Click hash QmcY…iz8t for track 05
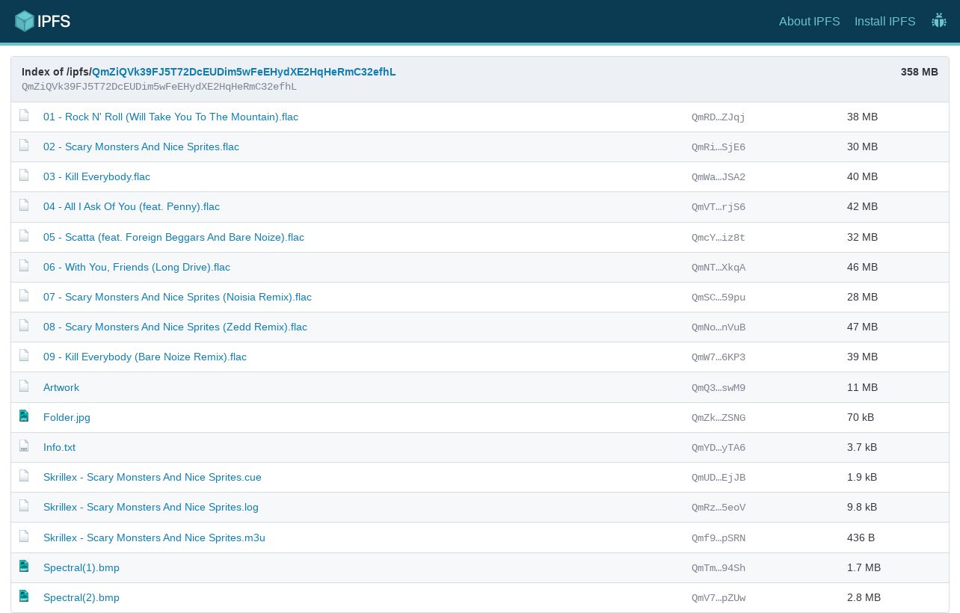 point(719,238)
